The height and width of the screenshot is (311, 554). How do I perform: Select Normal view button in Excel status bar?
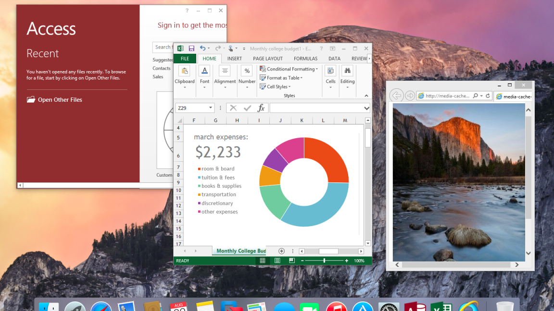(x=263, y=261)
